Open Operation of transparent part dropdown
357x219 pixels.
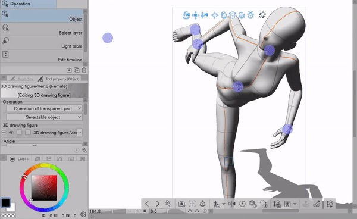click(x=45, y=108)
